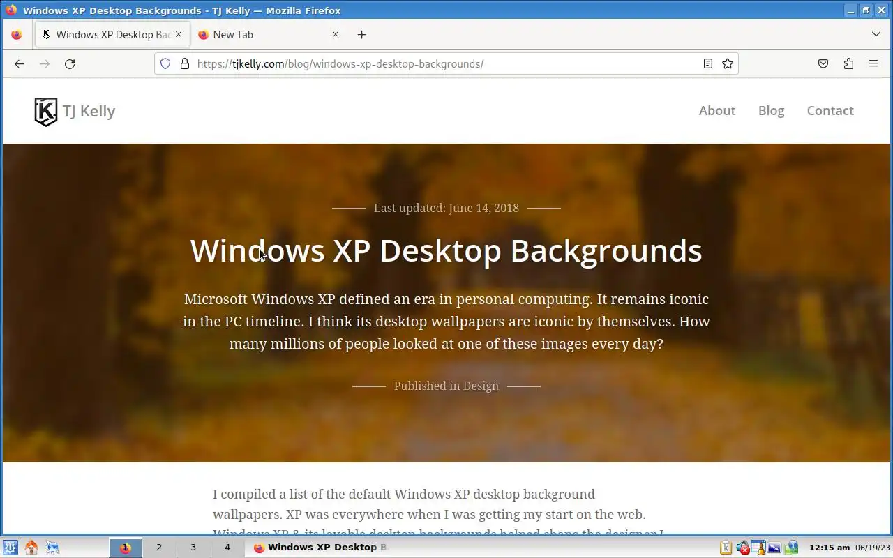The image size is (893, 558).
Task: Click the Windows XP Desktop Backgrounds heading
Action: click(446, 250)
